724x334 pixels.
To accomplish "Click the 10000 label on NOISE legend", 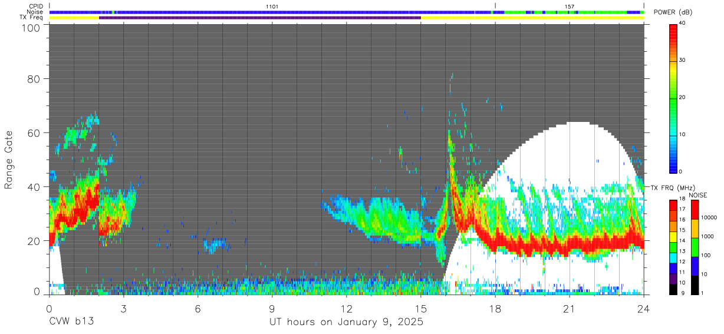I will pyautogui.click(x=709, y=217).
